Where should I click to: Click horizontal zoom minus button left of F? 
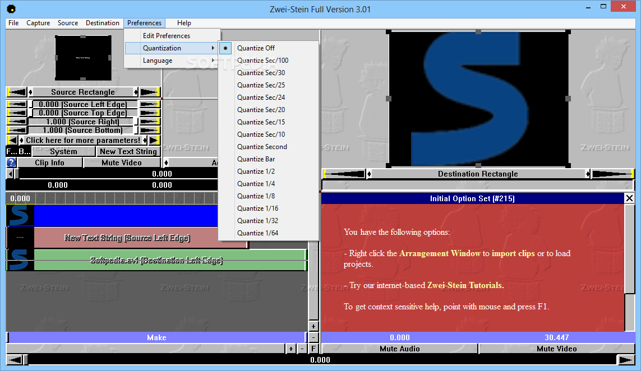[x=302, y=349]
